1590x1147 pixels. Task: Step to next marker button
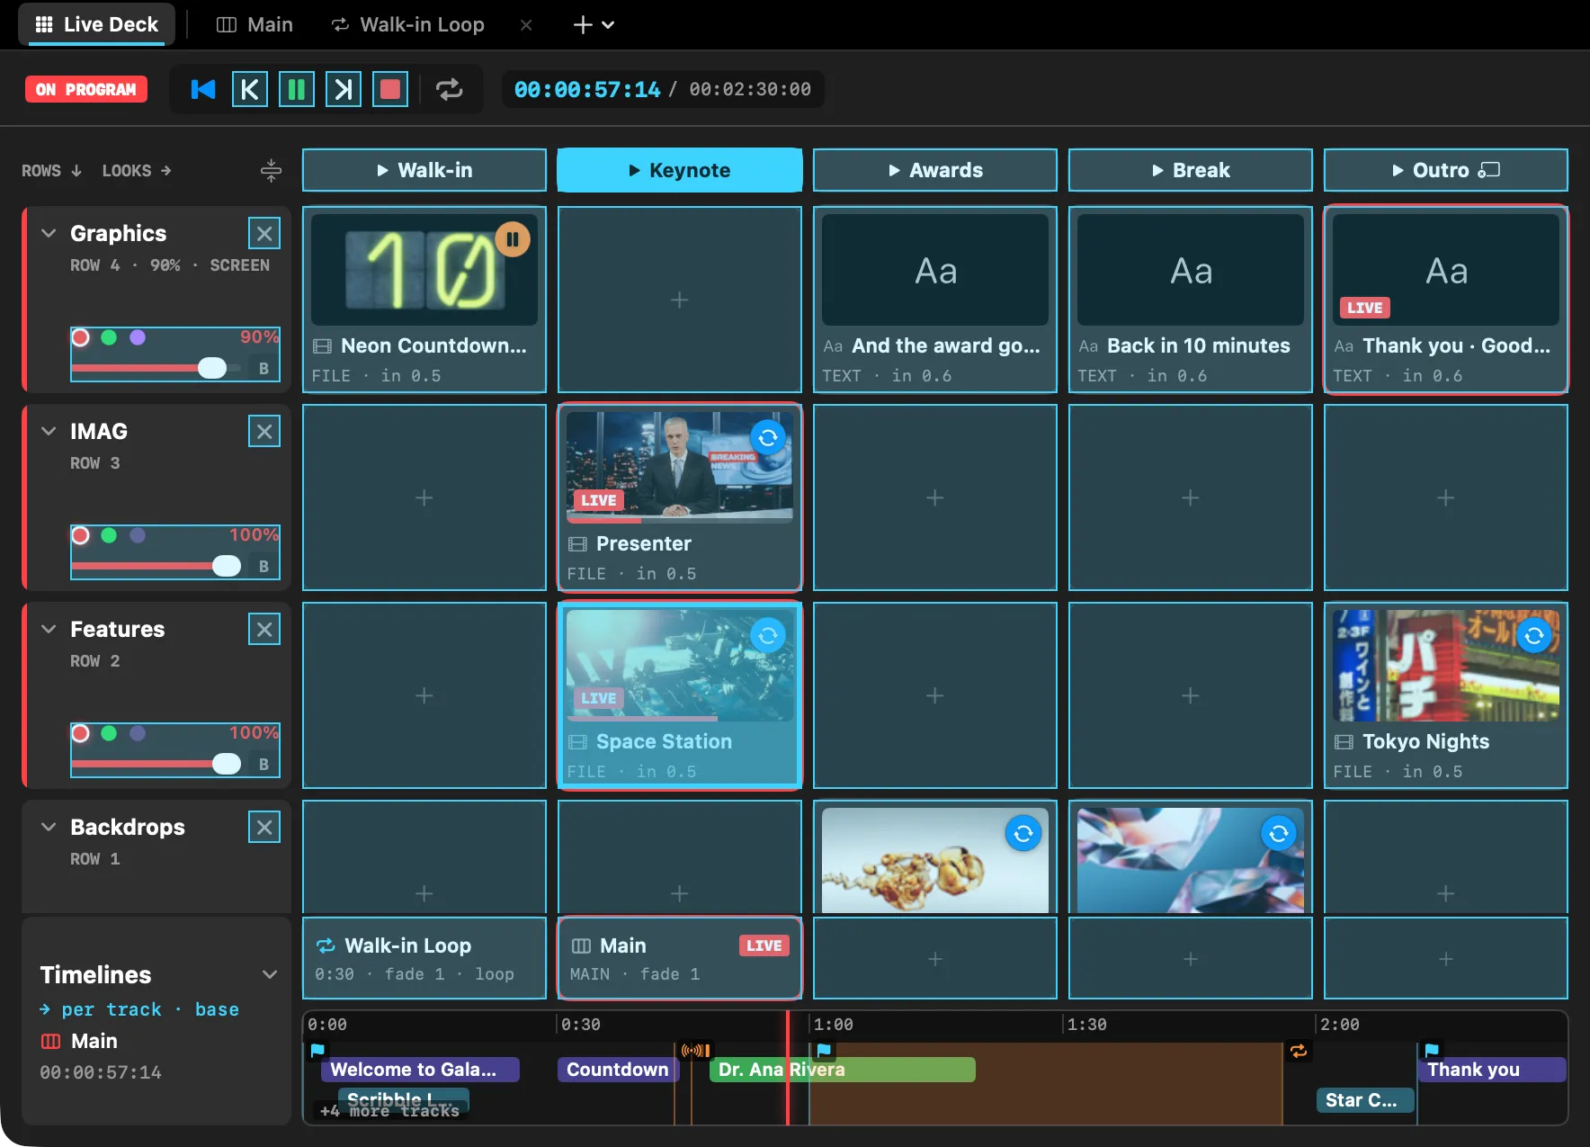tap(344, 89)
